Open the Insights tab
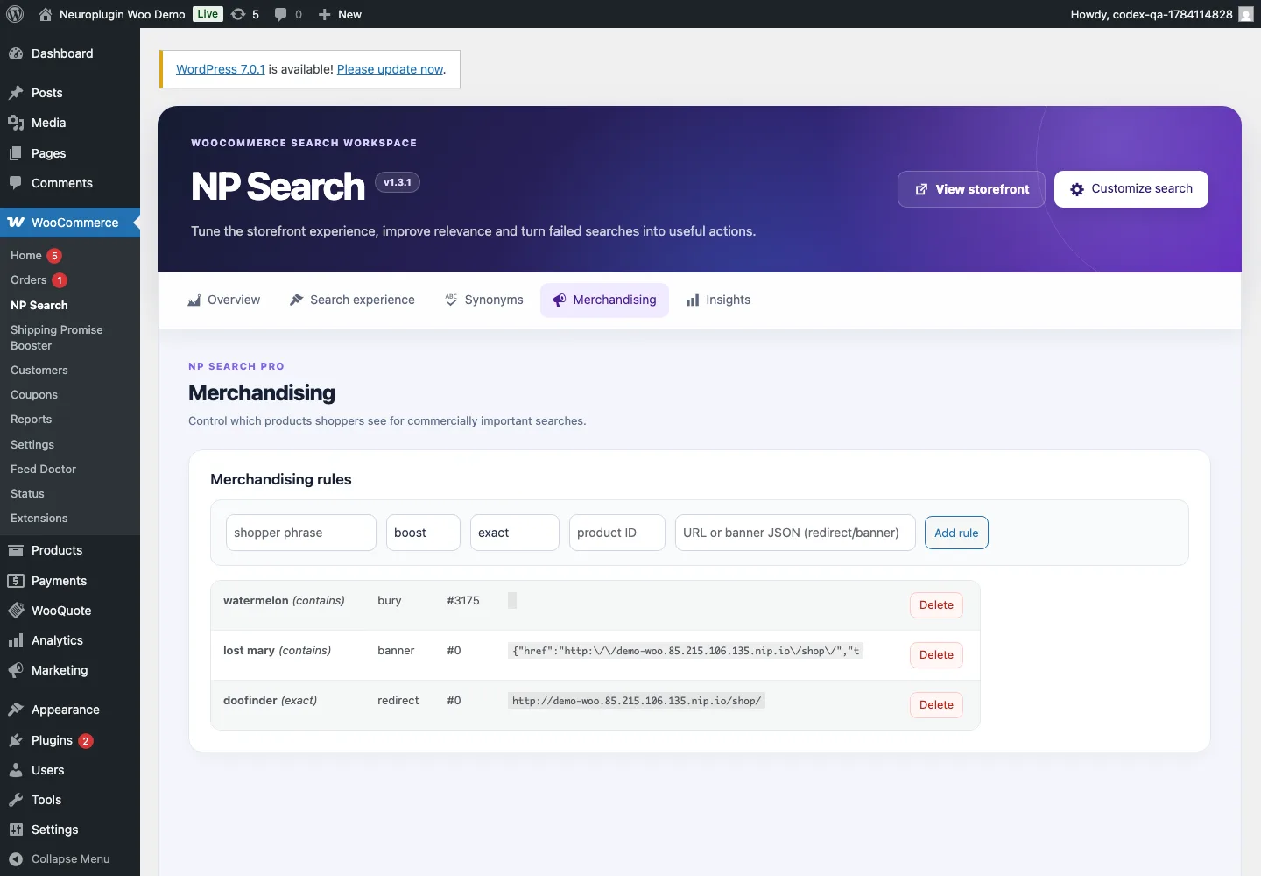Screen dimensions: 1261x876 (718, 300)
